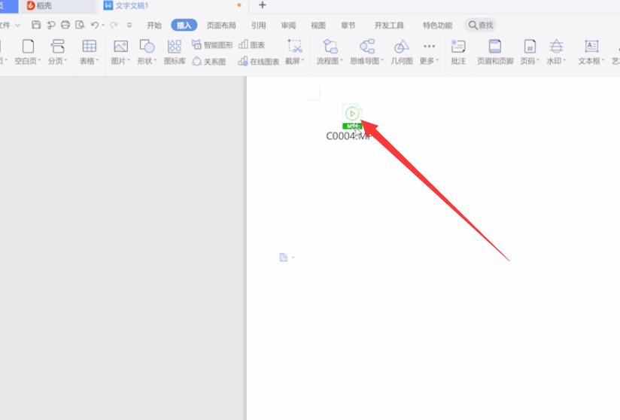The image size is (620, 420).
Task: Click the paste options icon in document
Action: point(284,257)
